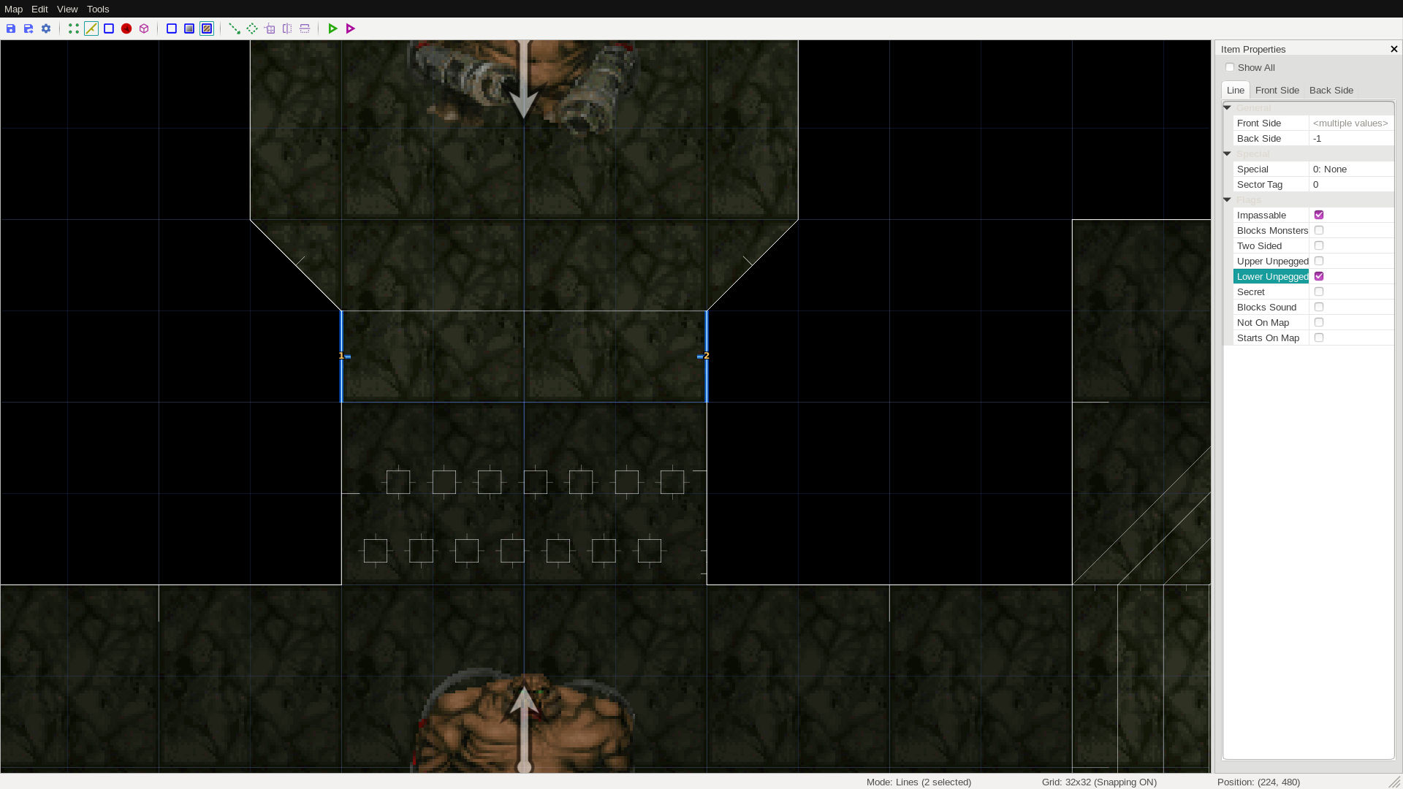Click the purple quick run icon
Image resolution: width=1403 pixels, height=789 pixels.
point(350,28)
